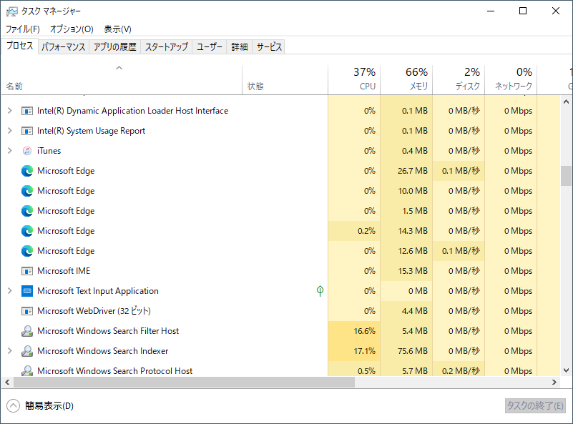Sort by the ディスク 2% column header
Image resolution: width=573 pixels, height=424 pixels.
tap(459, 79)
